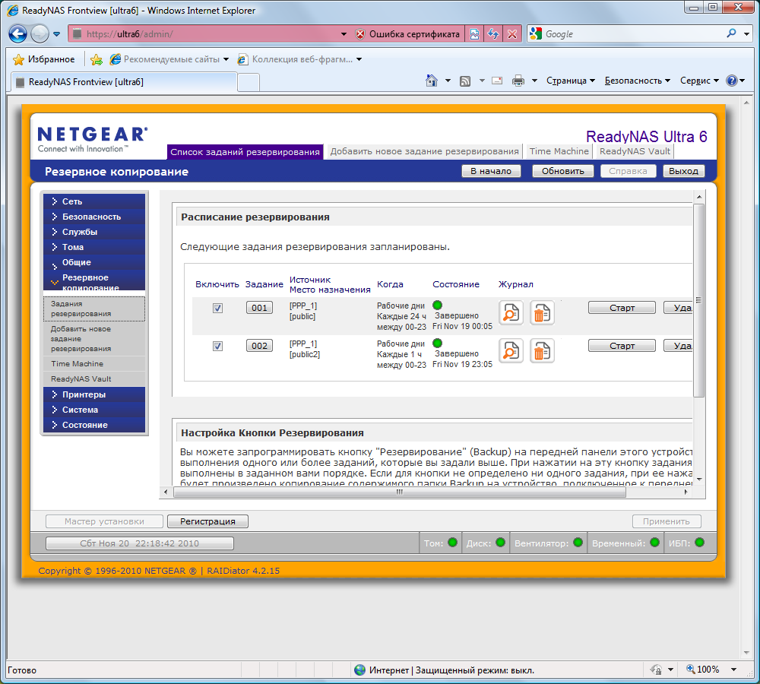Screen dimensions: 760x684
Task: Expand the 'Службы' sidebar section
Action: pos(94,232)
